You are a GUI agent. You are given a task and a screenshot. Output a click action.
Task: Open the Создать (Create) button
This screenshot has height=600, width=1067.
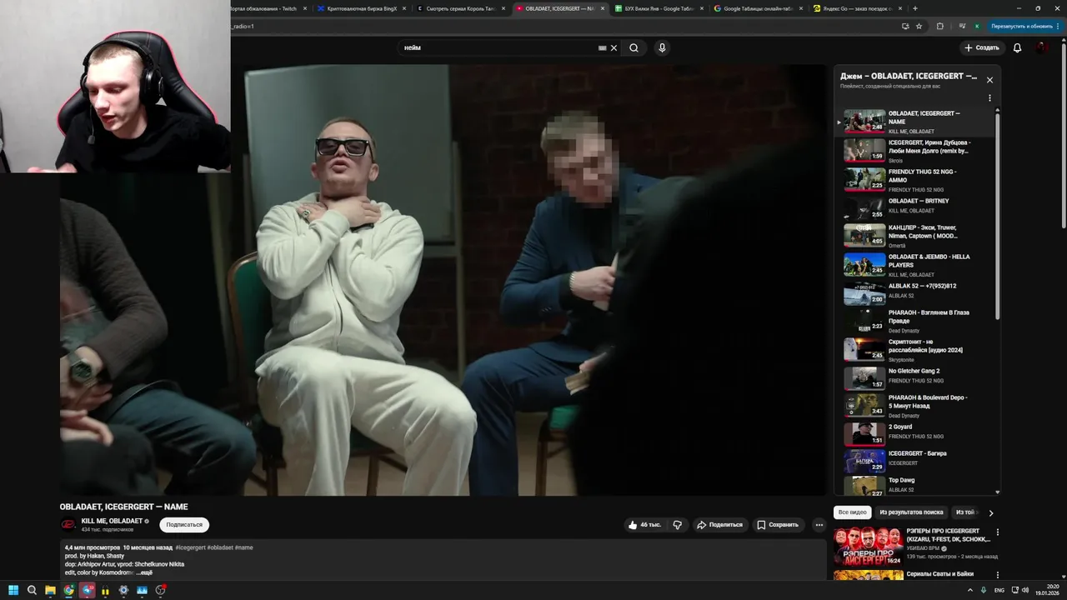pos(981,47)
